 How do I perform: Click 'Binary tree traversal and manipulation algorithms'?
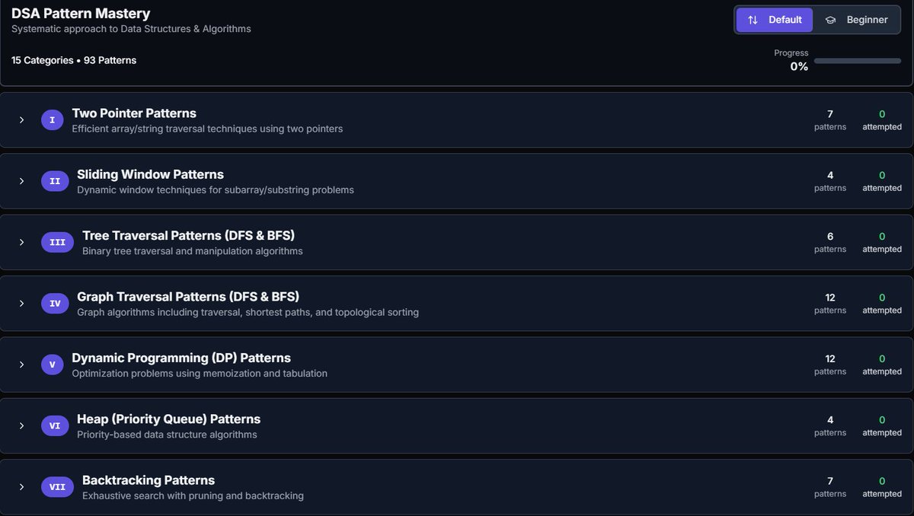[193, 251]
